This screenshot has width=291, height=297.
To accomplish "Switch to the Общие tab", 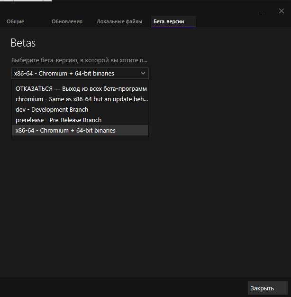I will coord(15,21).
